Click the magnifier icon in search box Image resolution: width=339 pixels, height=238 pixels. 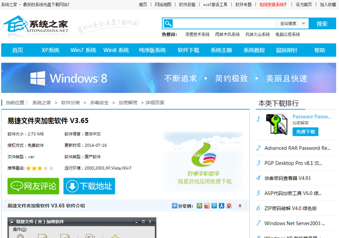pyautogui.click(x=168, y=23)
